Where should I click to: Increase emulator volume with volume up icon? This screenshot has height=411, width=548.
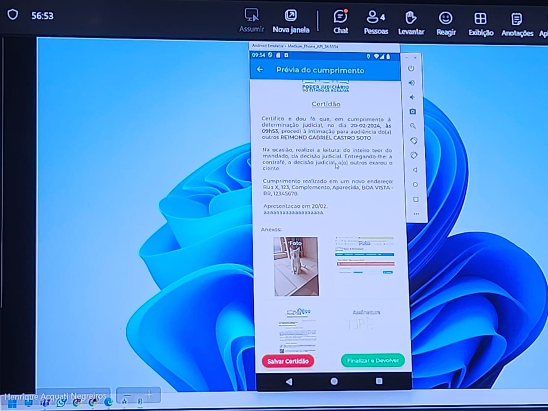(x=411, y=83)
